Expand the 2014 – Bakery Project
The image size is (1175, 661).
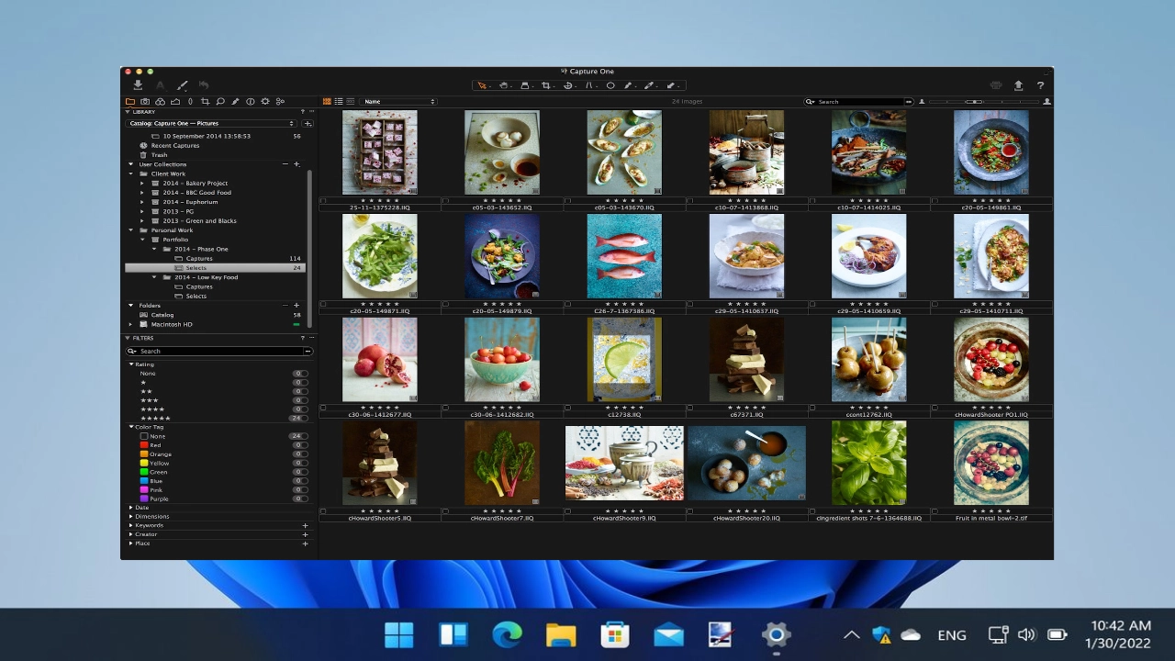[x=142, y=183]
